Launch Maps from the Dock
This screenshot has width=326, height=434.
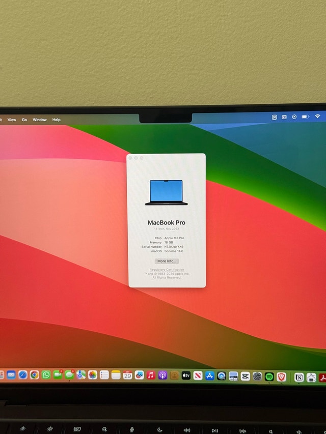click(81, 375)
